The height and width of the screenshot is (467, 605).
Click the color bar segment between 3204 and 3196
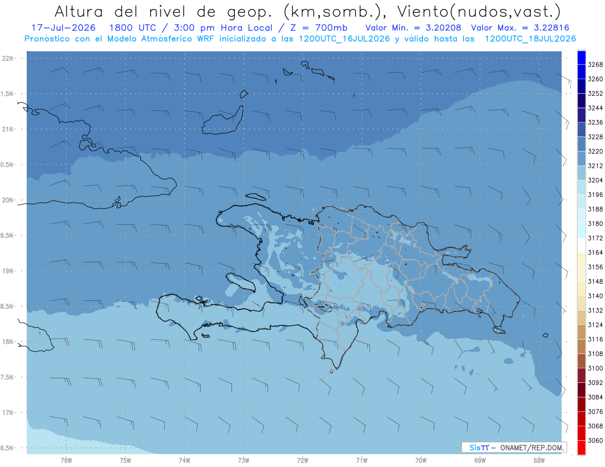[581, 187]
